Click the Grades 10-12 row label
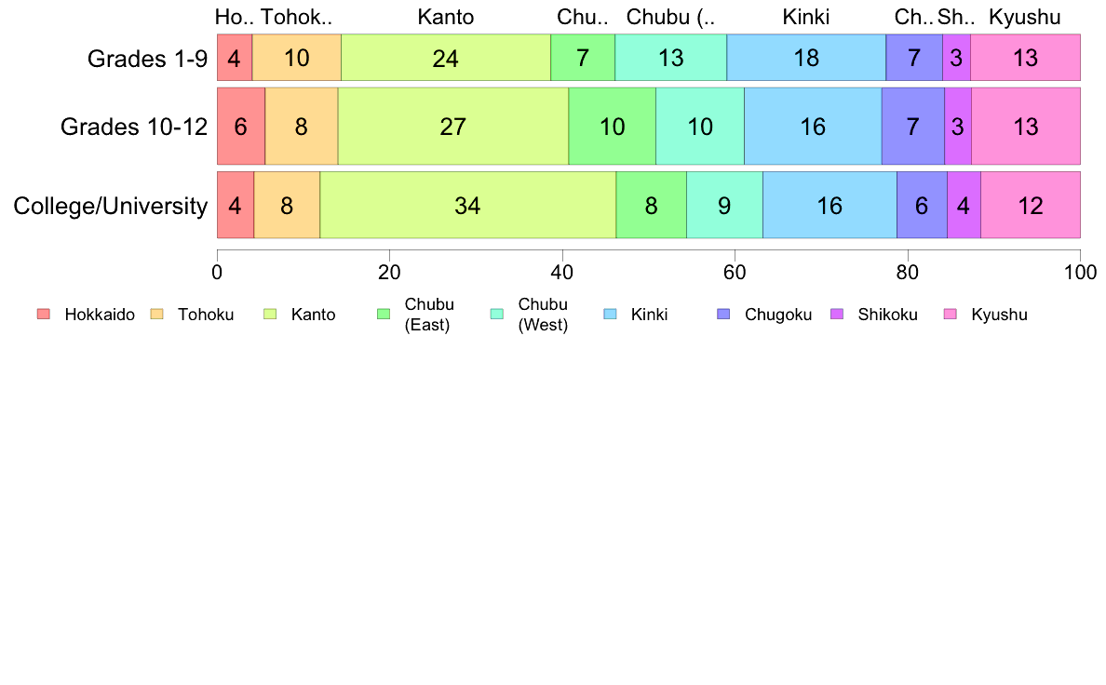The image size is (1106, 685). click(134, 127)
